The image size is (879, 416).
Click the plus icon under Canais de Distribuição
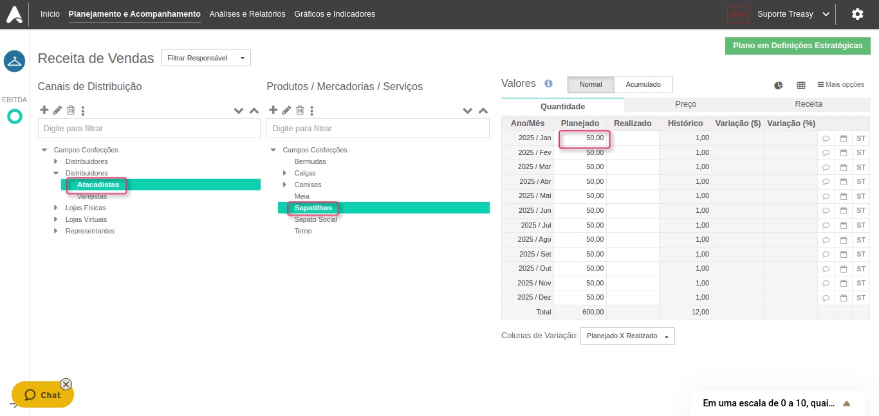(44, 110)
